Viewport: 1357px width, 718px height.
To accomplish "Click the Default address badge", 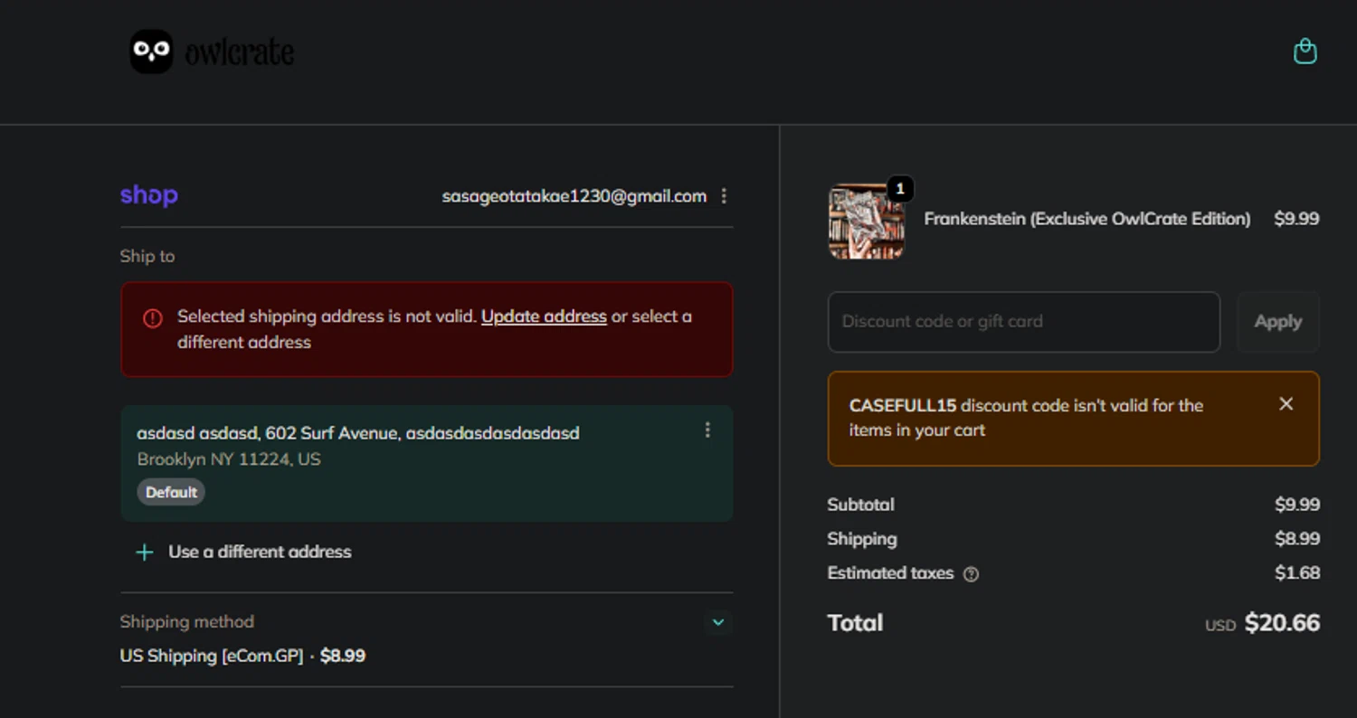I will pos(171,492).
